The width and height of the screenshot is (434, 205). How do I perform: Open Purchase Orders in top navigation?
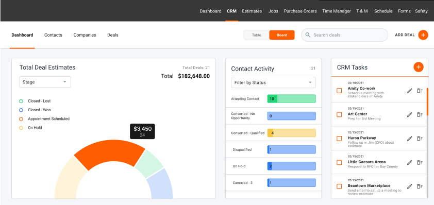click(300, 11)
